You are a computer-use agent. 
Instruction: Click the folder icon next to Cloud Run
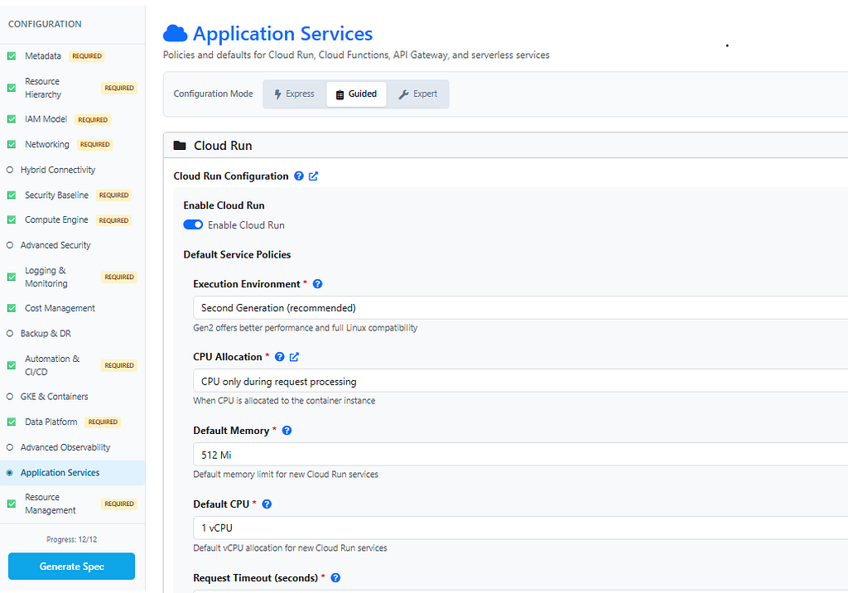coord(180,146)
